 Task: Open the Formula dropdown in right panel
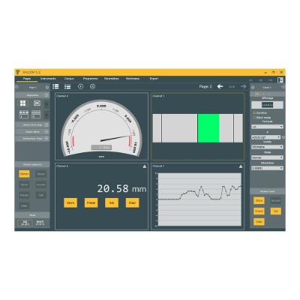pyautogui.click(x=267, y=127)
